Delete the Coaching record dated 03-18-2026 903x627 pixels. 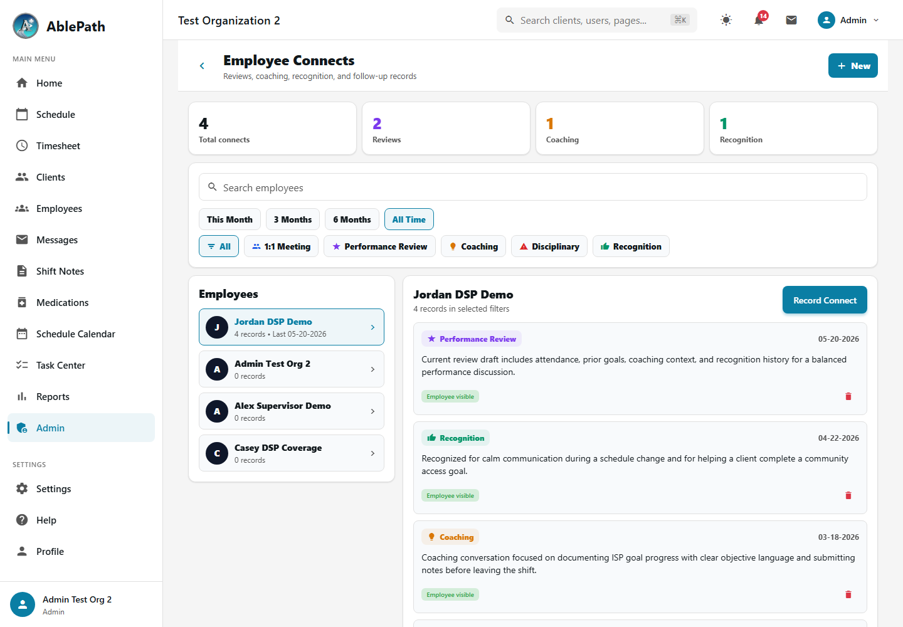pyautogui.click(x=848, y=594)
